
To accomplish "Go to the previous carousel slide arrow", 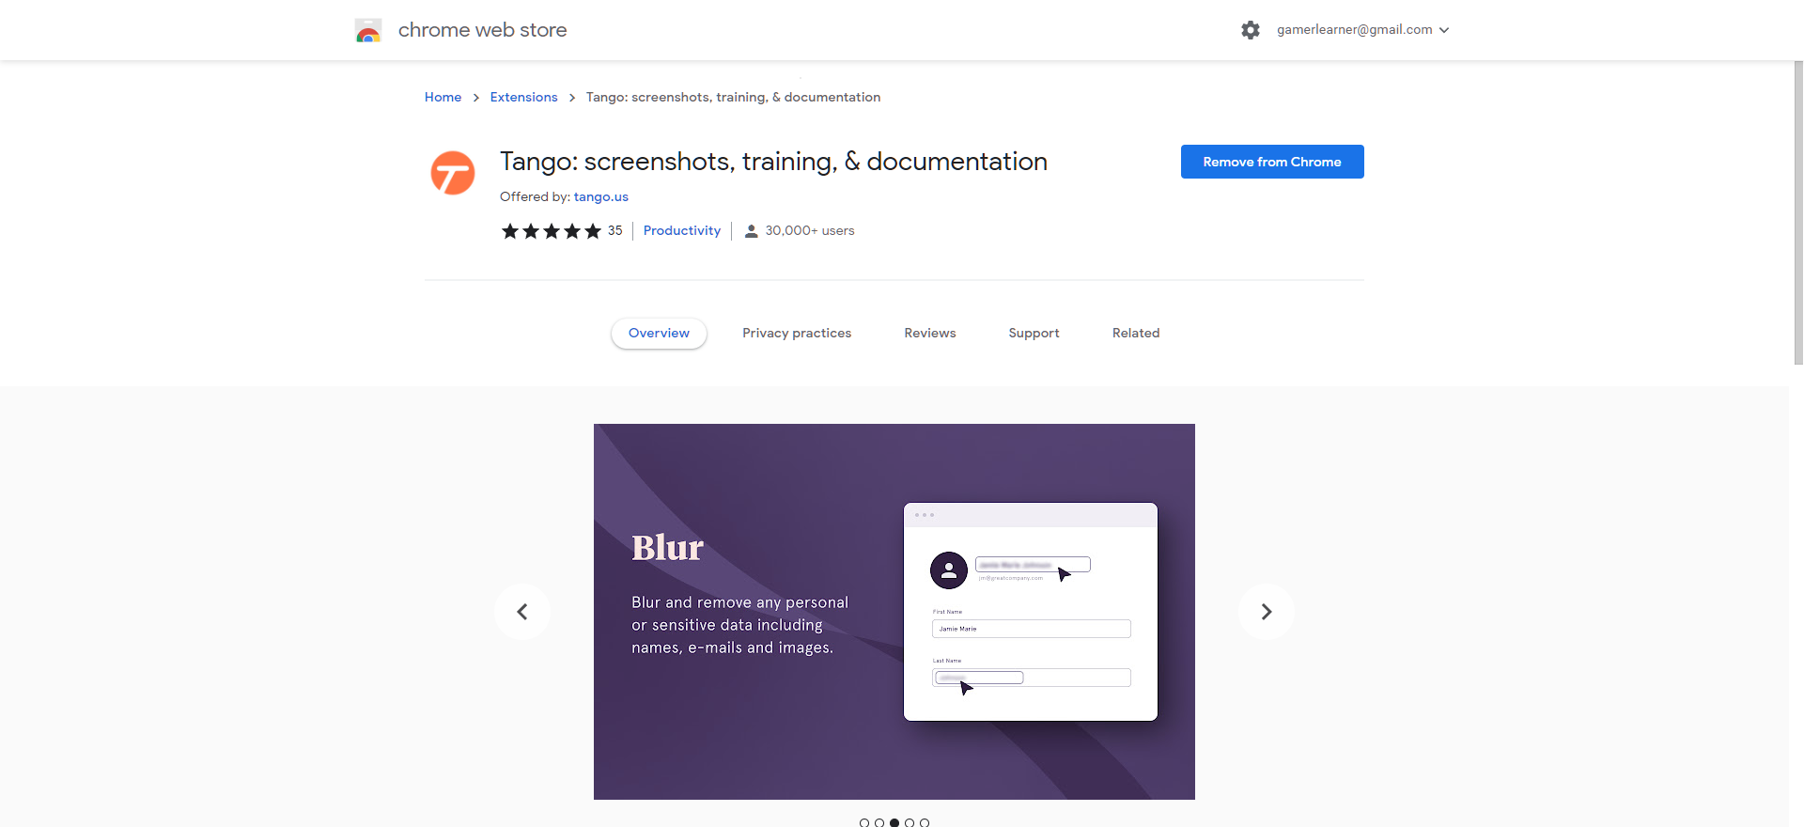I will click(x=522, y=612).
